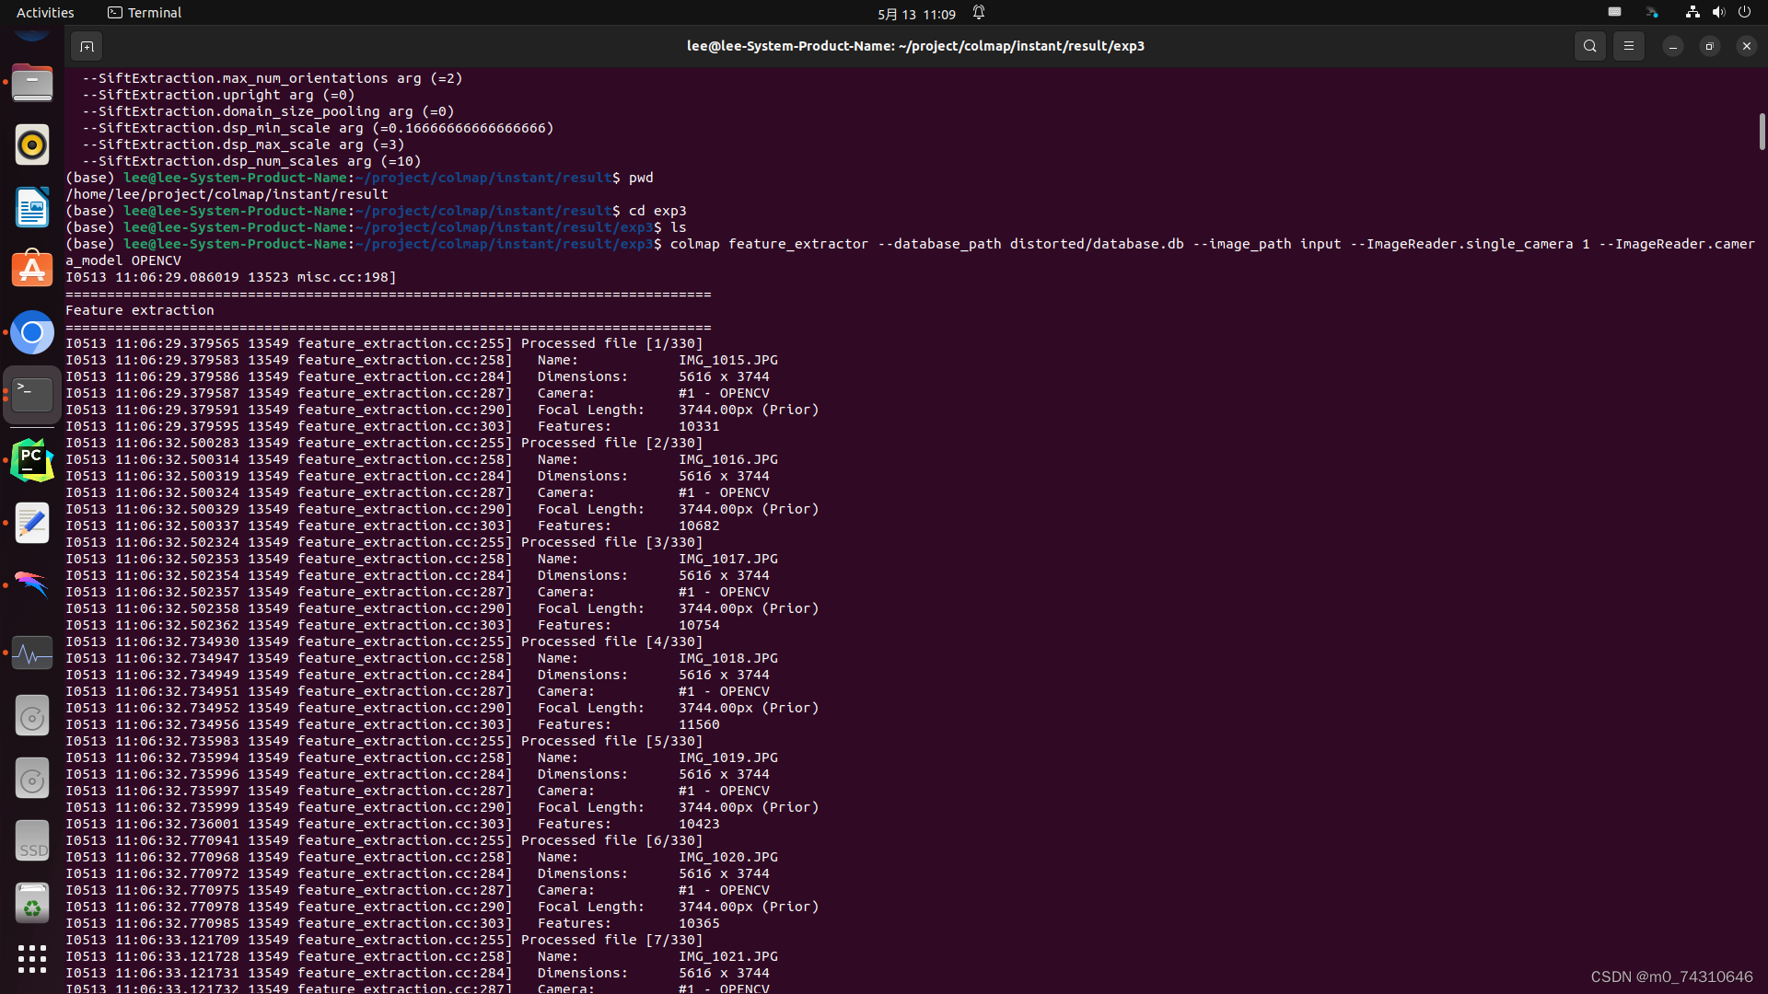The width and height of the screenshot is (1768, 994).
Task: Show Applications grid button
Action: (x=32, y=959)
